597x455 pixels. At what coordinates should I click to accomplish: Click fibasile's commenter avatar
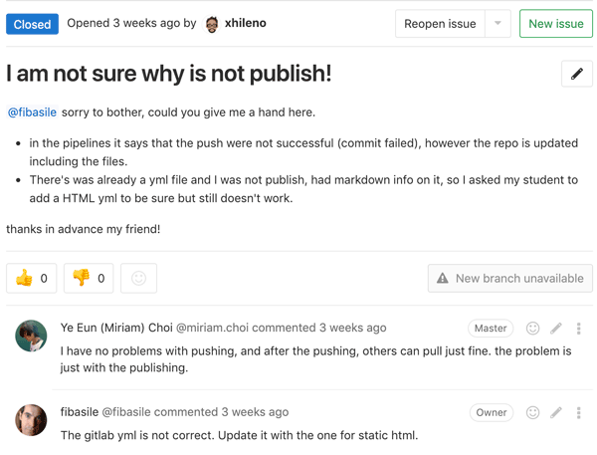[x=31, y=419]
